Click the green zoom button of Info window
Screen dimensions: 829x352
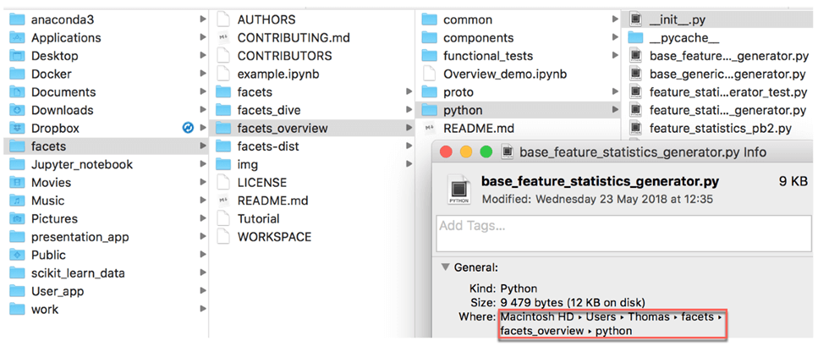485,151
